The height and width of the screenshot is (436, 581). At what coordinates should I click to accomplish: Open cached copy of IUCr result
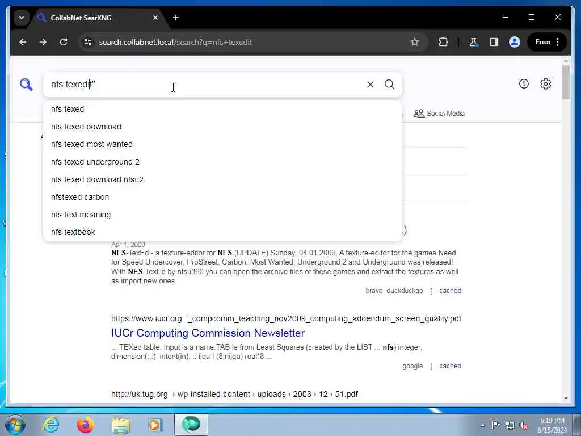click(x=450, y=366)
